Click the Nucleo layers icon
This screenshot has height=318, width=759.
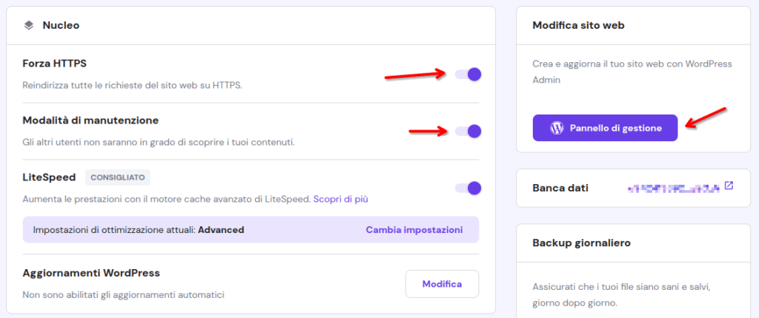tap(29, 25)
